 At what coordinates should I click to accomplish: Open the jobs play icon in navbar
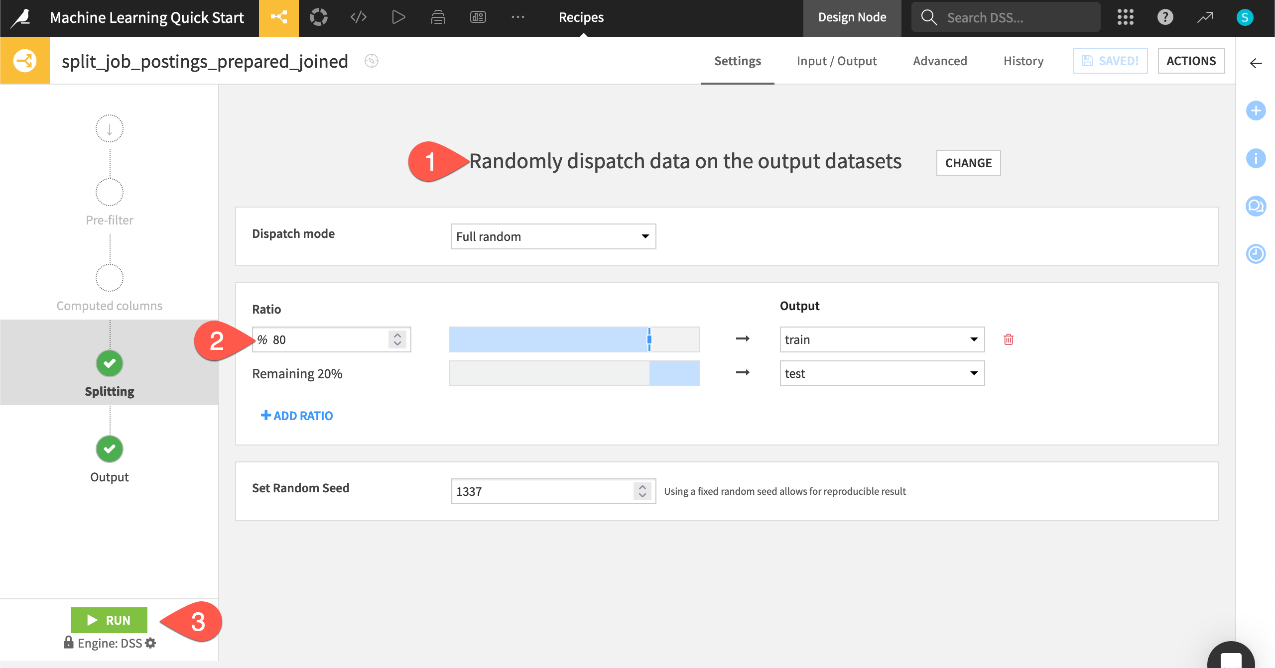(x=398, y=17)
